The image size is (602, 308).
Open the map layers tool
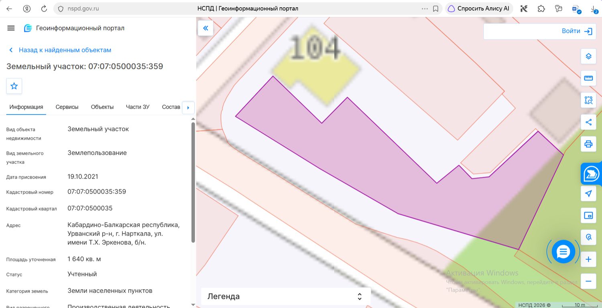coord(588,56)
